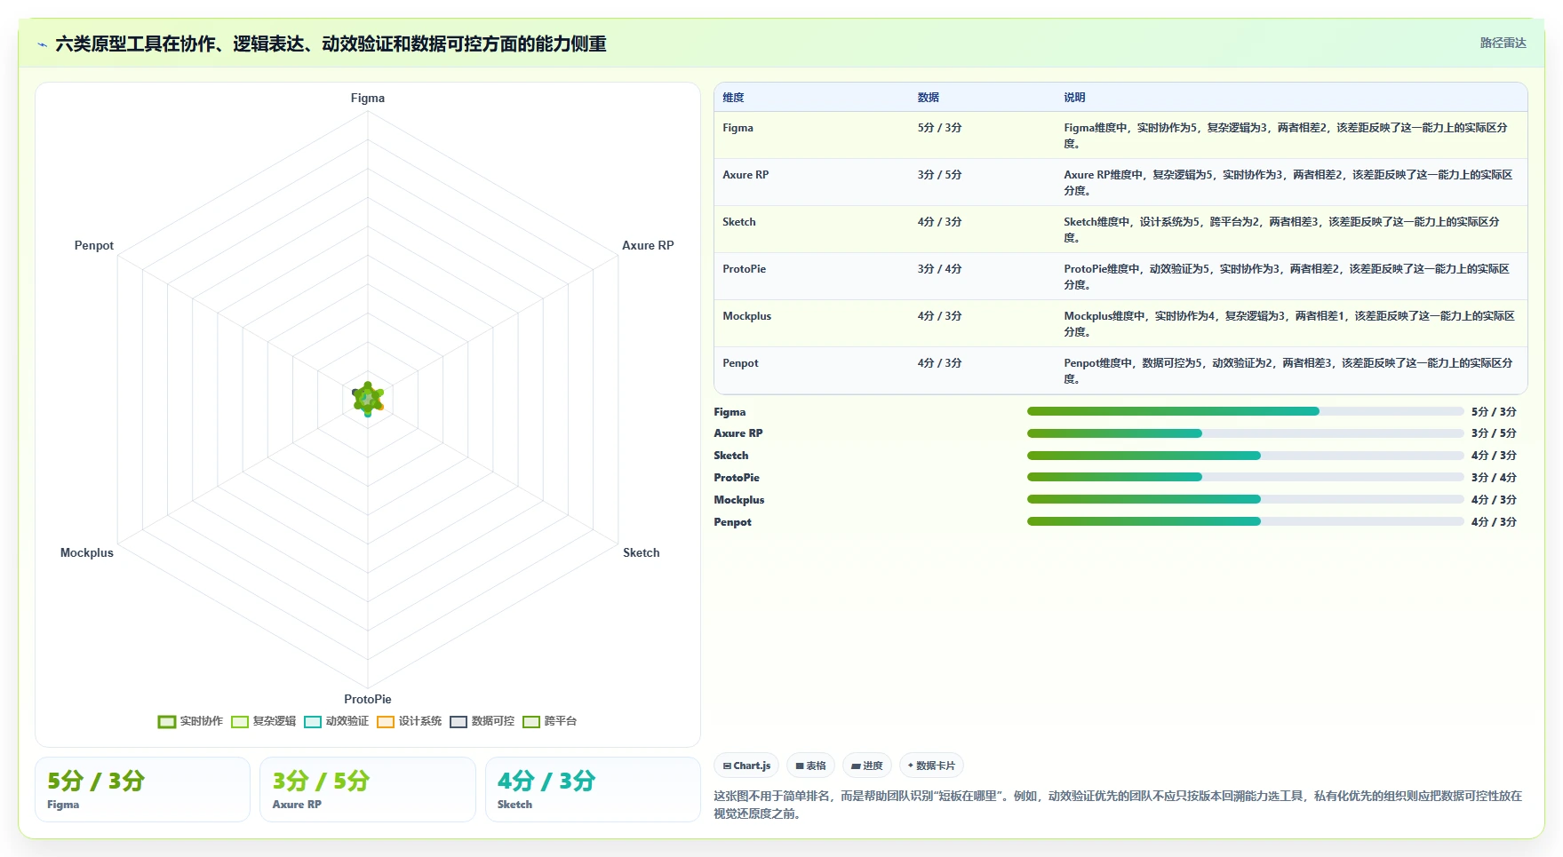Click the Sketch axis label on radar
1563x857 pixels.
tap(642, 552)
